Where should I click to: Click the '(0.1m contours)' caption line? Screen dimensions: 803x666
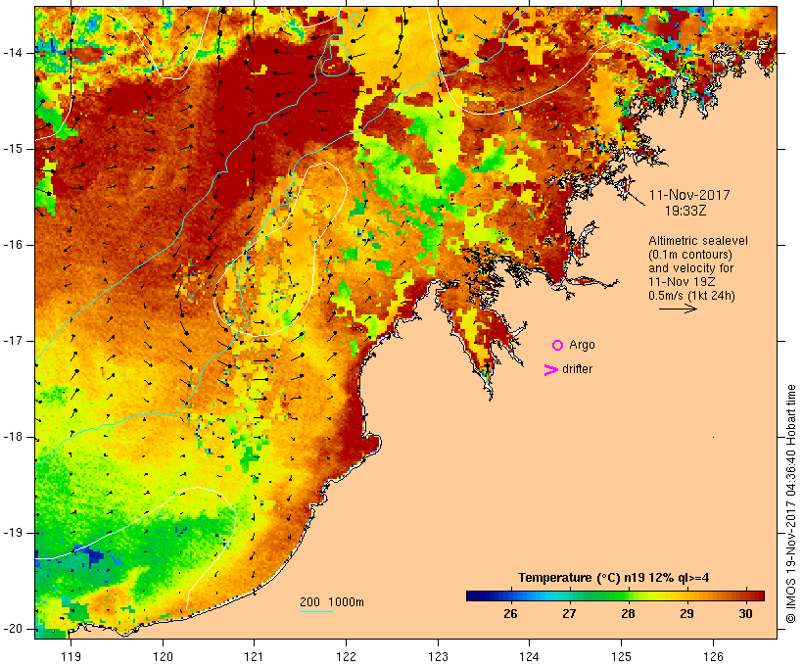click(690, 255)
